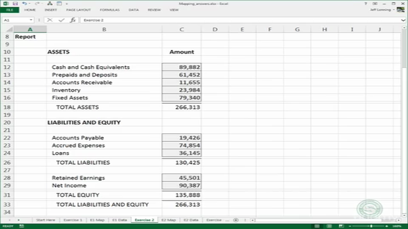Click the macro recording icon in status bar
The image size is (408, 229).
pos(22,226)
